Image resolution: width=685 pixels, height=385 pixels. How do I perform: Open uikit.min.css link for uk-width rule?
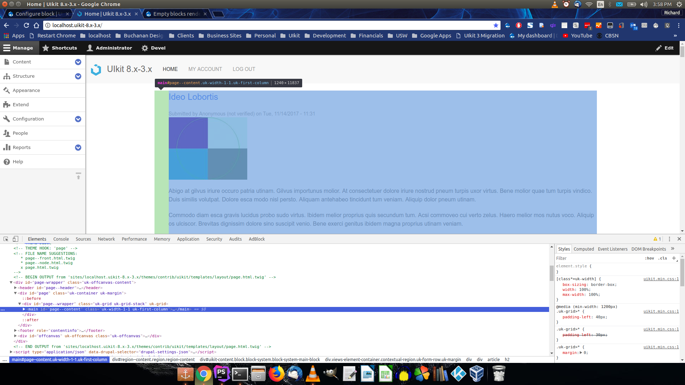[661, 279]
